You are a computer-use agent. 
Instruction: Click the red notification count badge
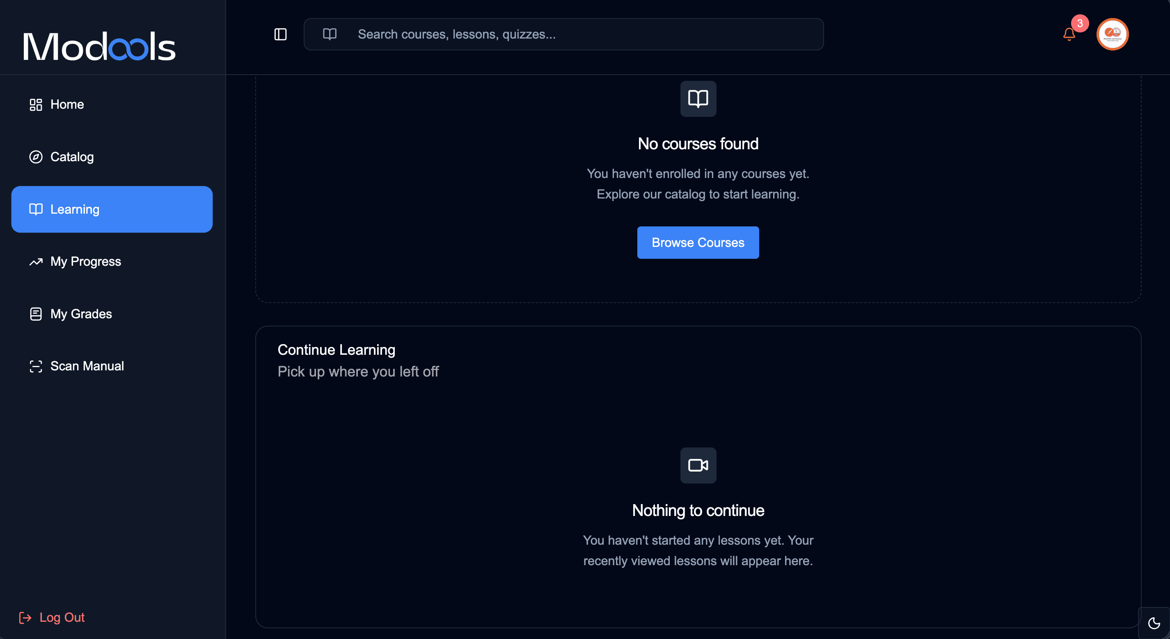click(1080, 23)
